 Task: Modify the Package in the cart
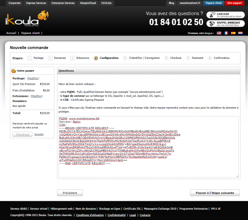click(x=33, y=78)
